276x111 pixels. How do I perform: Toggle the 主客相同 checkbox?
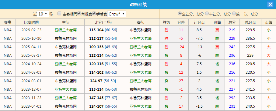(x=60, y=14)
